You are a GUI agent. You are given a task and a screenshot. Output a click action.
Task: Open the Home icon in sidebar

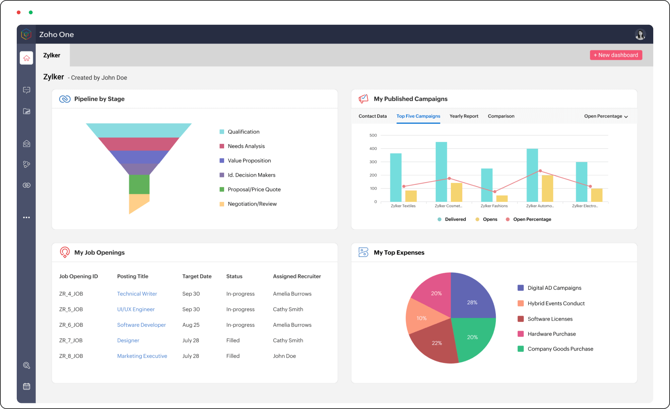pos(26,58)
